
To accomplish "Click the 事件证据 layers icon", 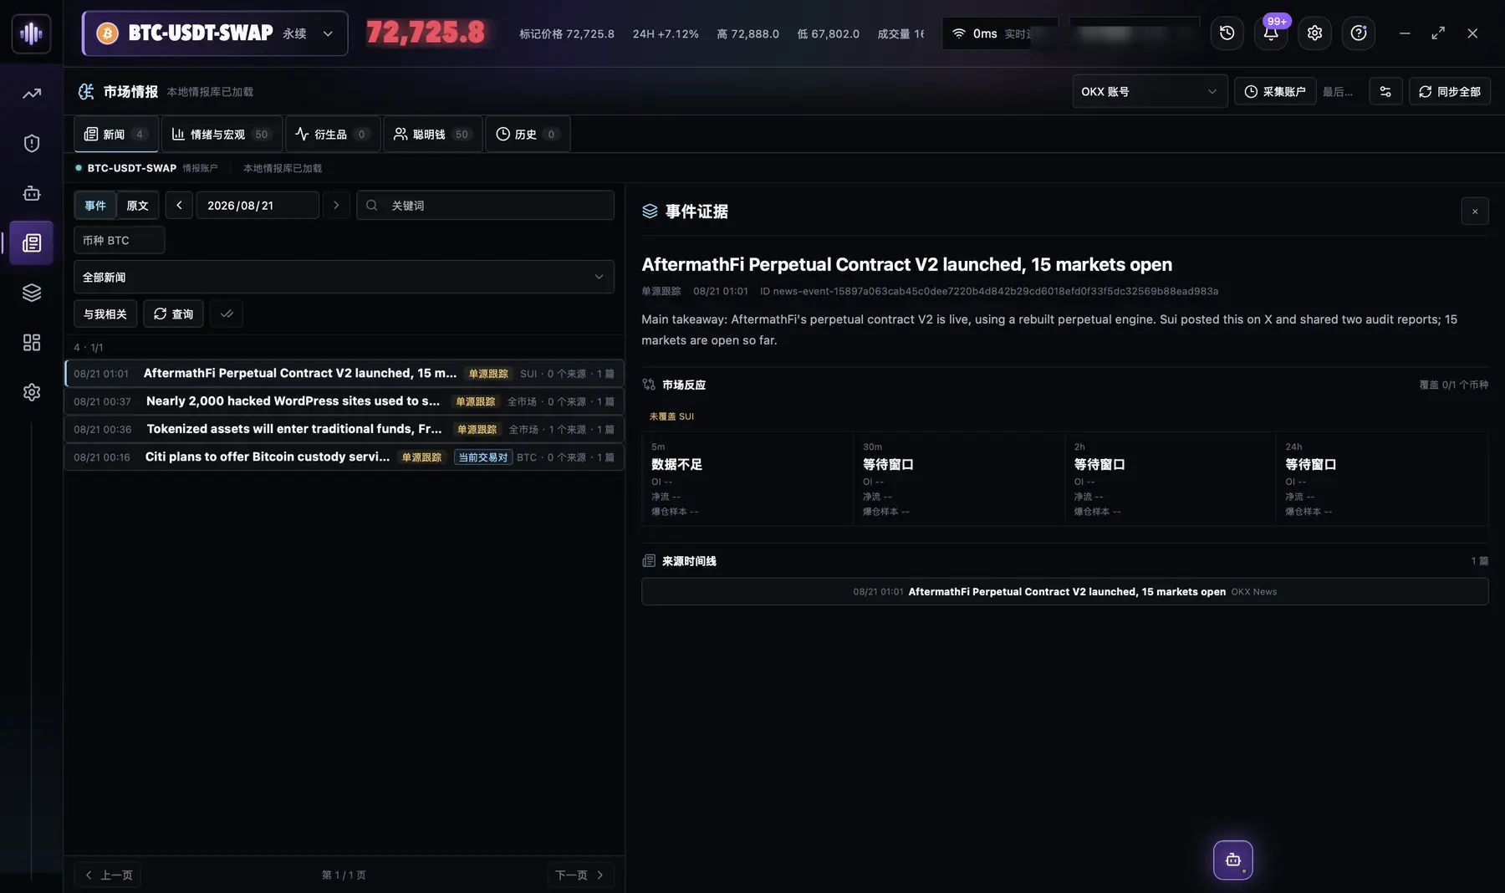I will (650, 212).
